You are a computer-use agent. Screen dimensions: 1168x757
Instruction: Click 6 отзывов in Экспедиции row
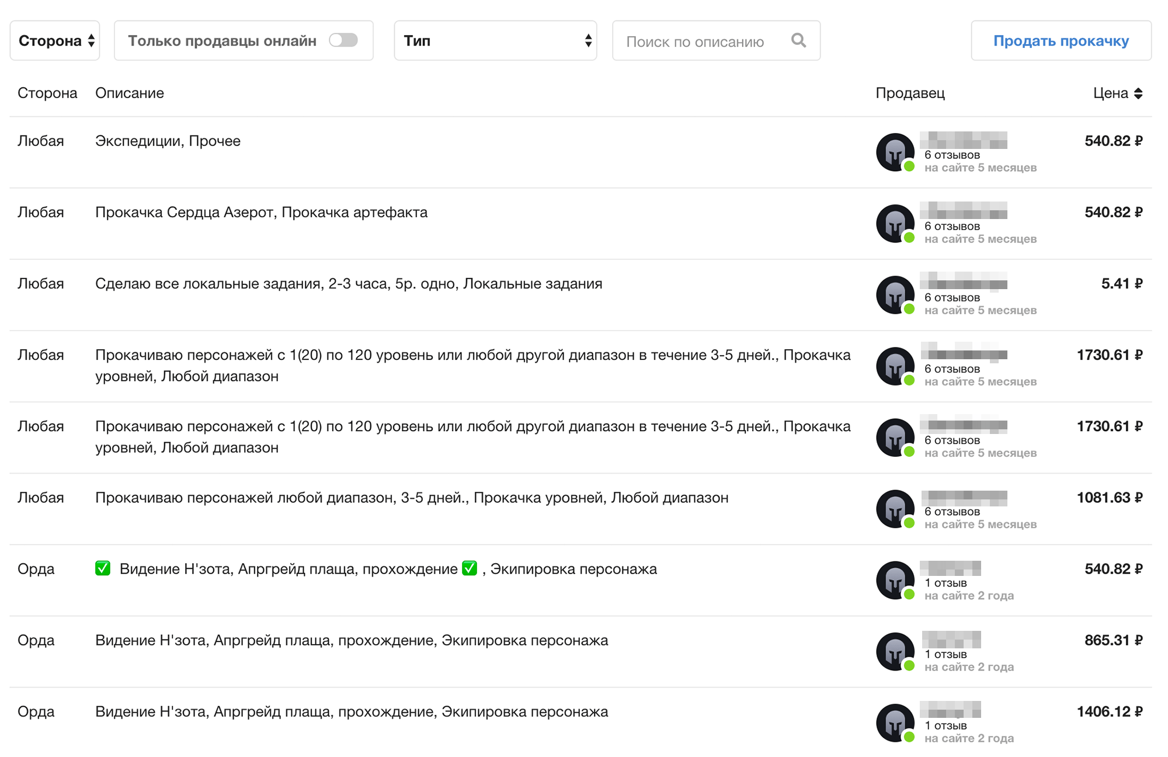click(952, 155)
